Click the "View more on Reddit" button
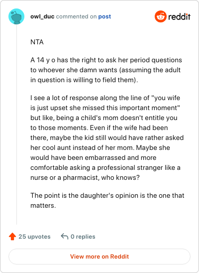 point(99,257)
